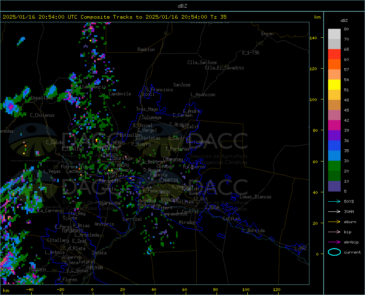This screenshot has height=295, width=365.
Task: Click the 100 km vertical axis tick label
Action: (313, 100)
